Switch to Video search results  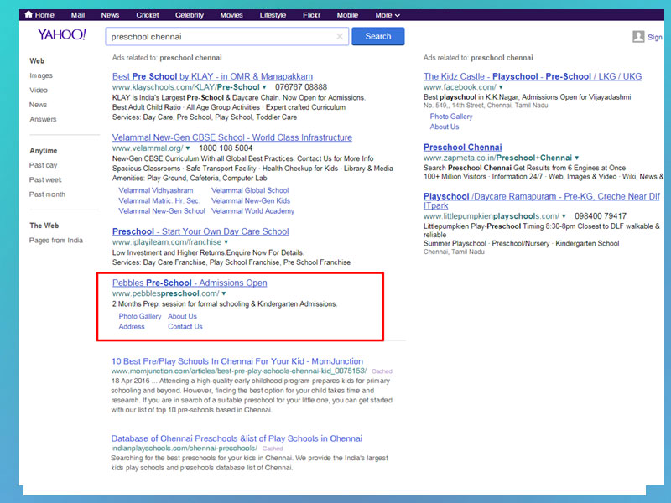39,91
